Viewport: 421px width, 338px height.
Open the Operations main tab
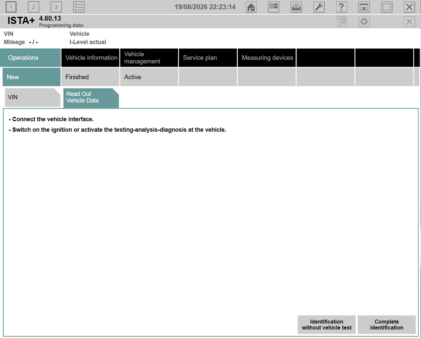point(30,58)
